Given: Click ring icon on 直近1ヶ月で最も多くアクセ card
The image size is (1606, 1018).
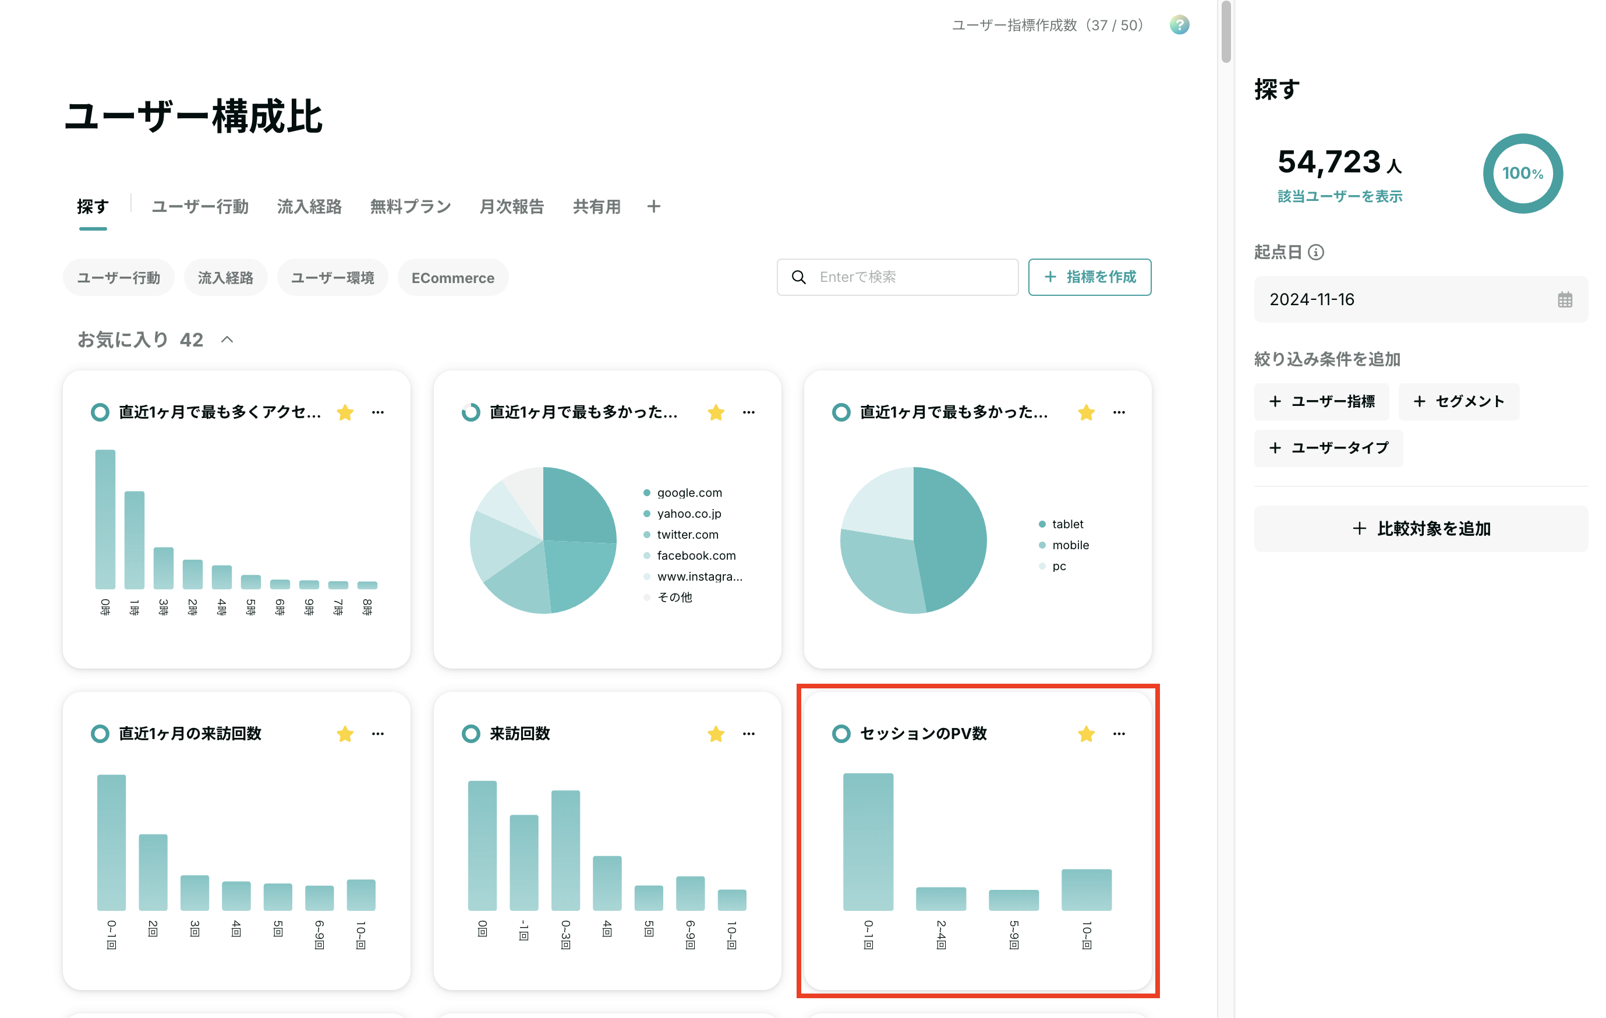Looking at the screenshot, I should click(100, 412).
